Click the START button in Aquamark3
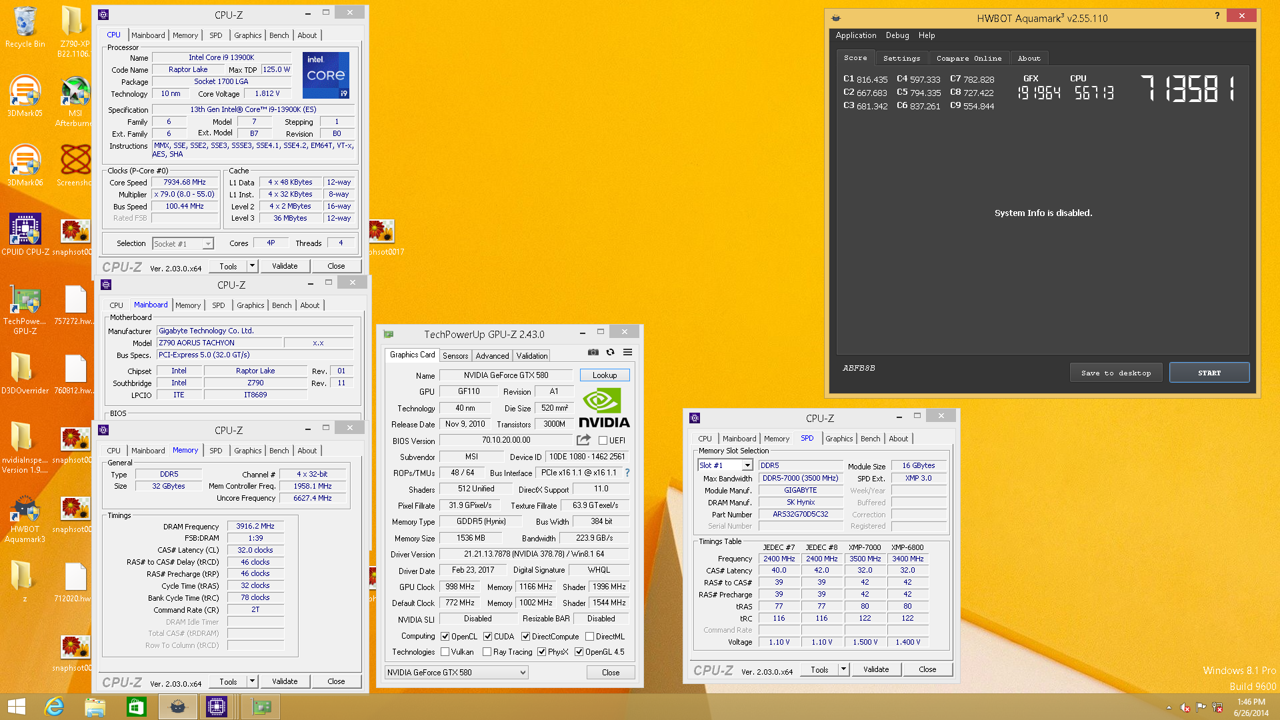 (1209, 373)
